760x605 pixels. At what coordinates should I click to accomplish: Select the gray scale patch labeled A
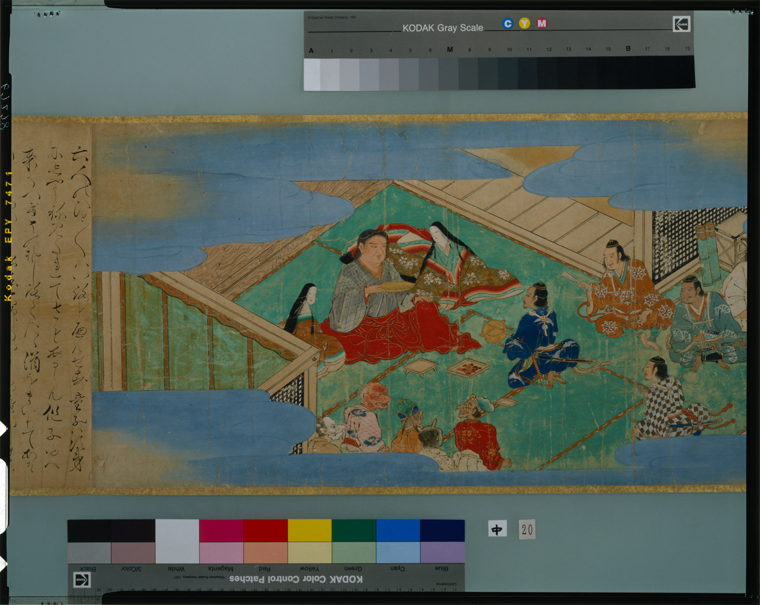312,74
